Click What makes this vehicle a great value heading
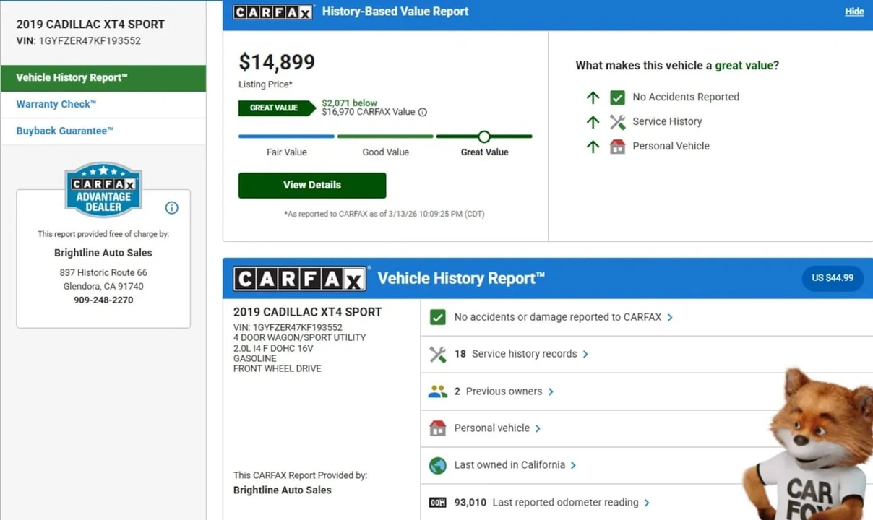873x520 pixels. [677, 66]
